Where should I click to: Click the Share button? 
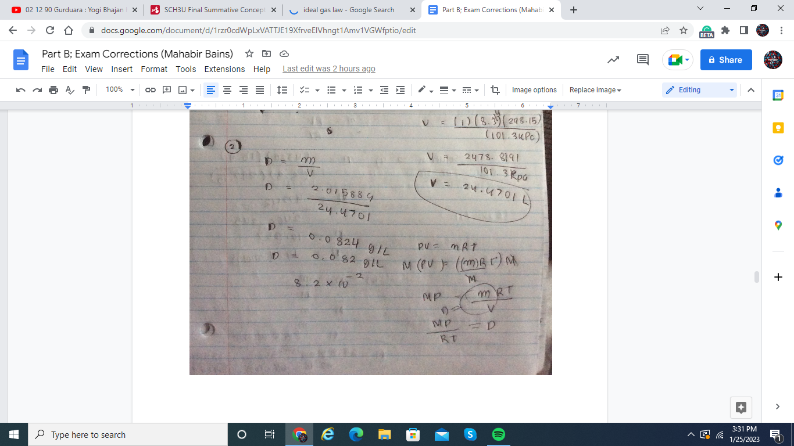tap(725, 60)
